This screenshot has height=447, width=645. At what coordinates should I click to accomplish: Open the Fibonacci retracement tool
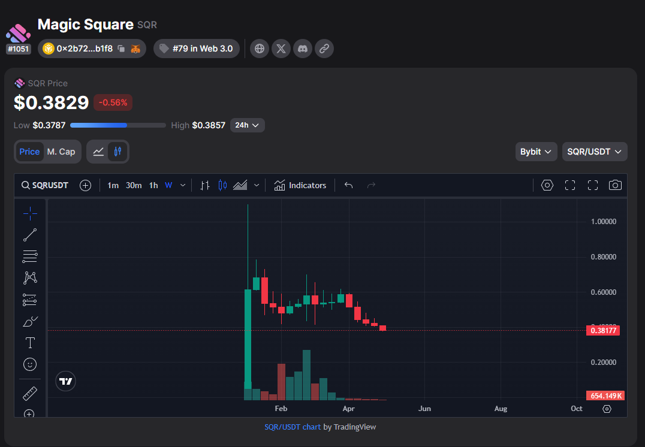(29, 256)
